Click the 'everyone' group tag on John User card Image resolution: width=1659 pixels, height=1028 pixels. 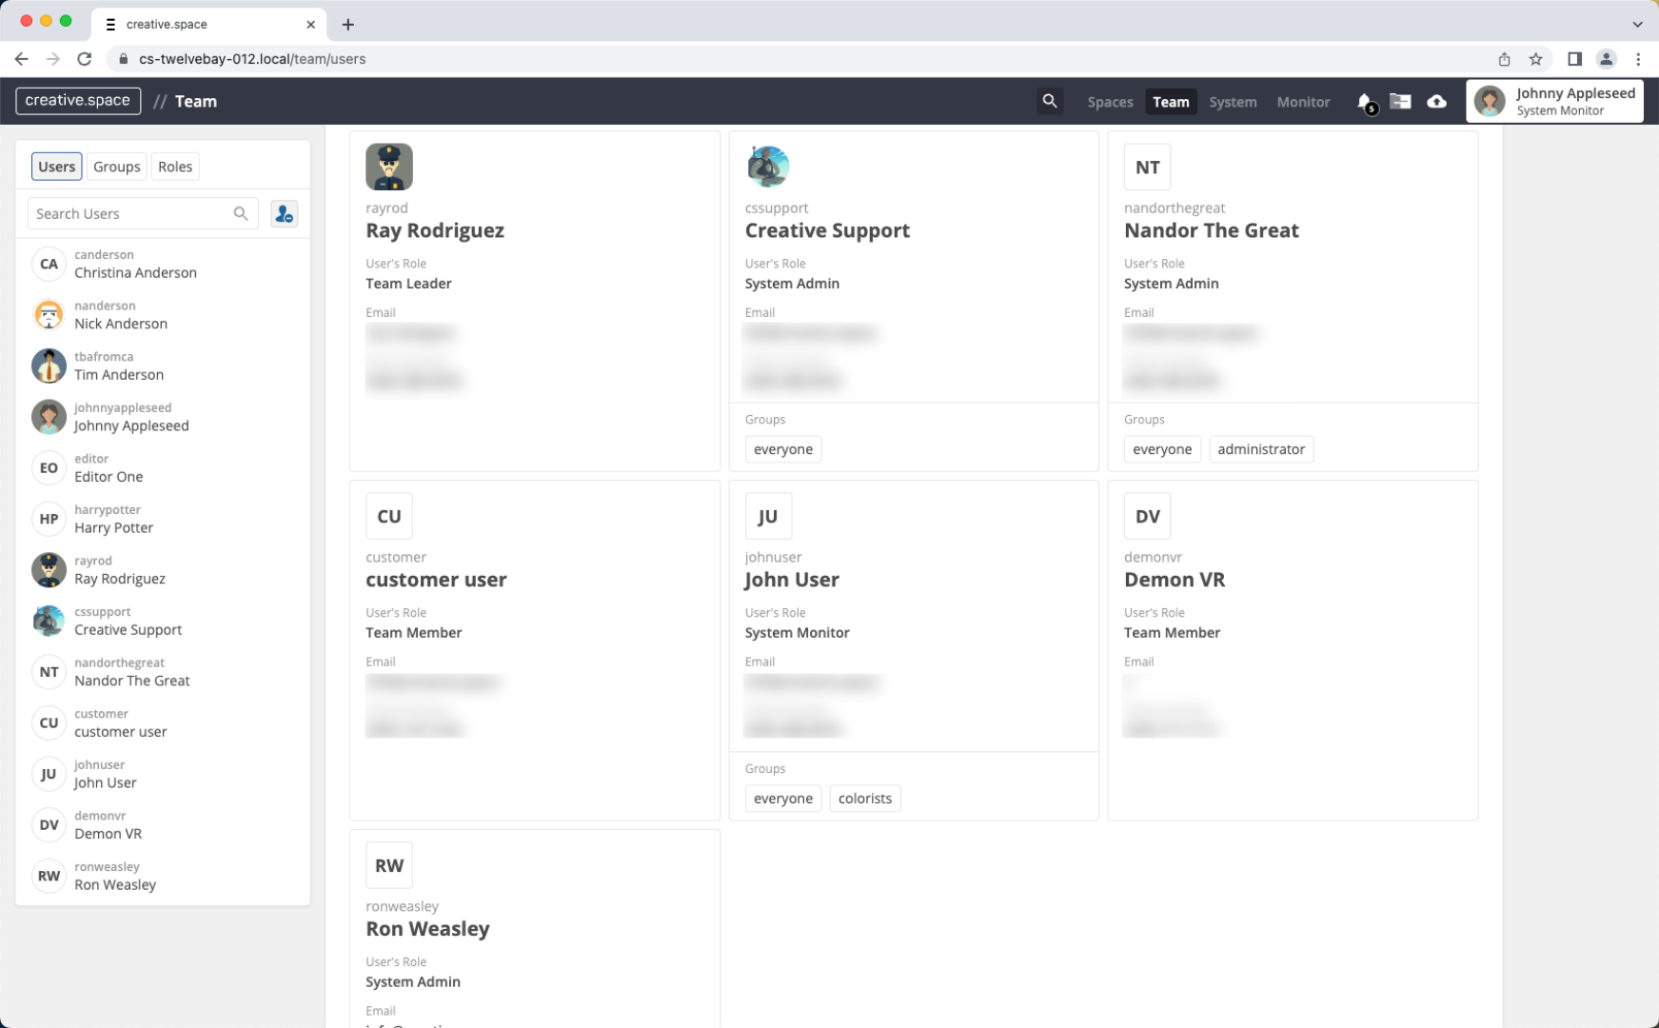pos(783,799)
